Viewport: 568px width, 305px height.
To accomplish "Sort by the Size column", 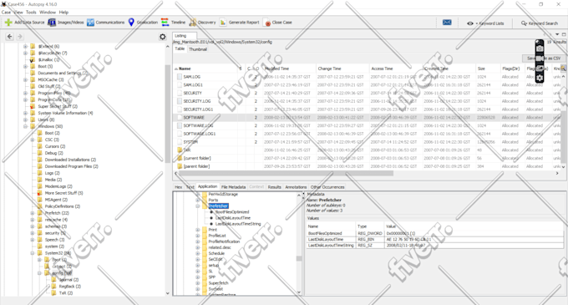I will [x=488, y=69].
